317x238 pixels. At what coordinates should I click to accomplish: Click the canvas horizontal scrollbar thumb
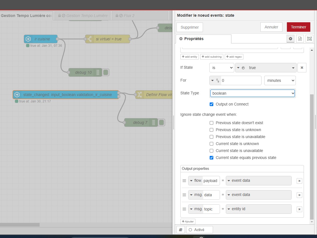(20, 225)
